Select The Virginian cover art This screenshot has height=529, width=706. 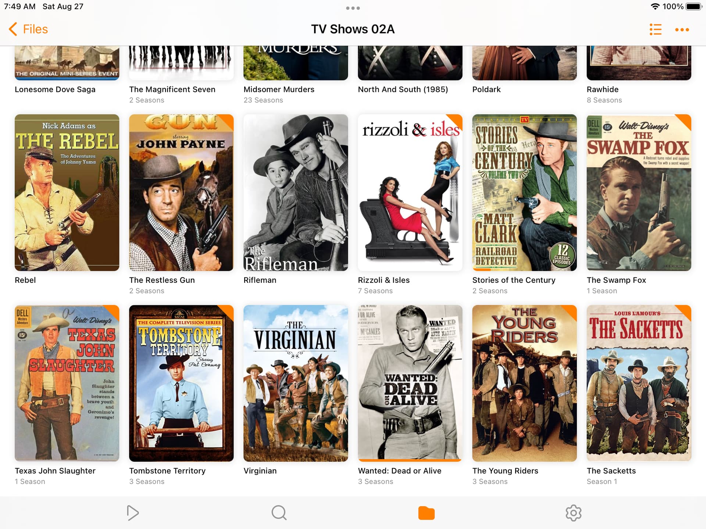tap(296, 383)
